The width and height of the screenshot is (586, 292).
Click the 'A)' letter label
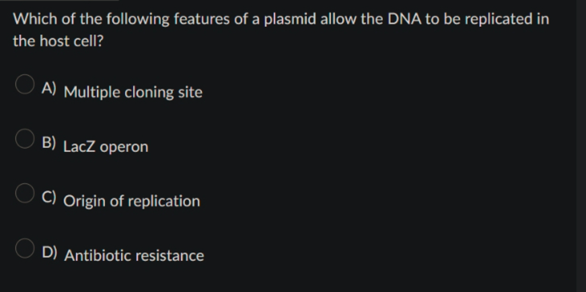(49, 88)
